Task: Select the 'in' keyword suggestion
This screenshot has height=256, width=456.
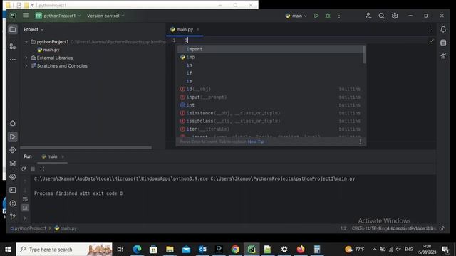Action: point(270,65)
